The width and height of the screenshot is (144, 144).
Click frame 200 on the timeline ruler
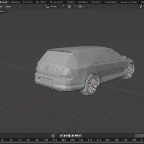pyautogui.click(x=134, y=140)
